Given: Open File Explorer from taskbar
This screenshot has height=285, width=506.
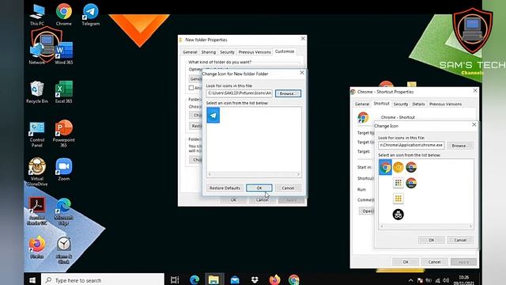Looking at the screenshot, I should 213,279.
